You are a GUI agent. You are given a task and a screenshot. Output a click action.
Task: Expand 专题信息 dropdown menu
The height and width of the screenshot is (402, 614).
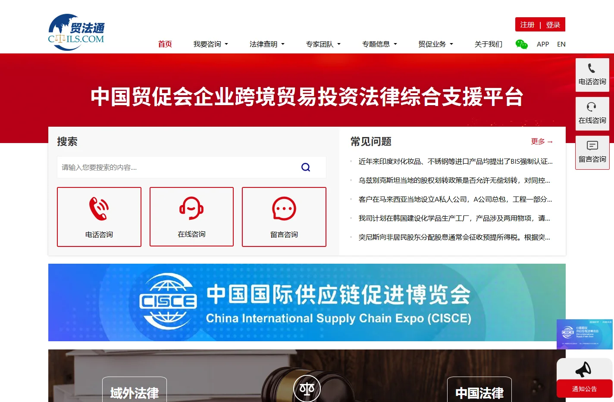[380, 44]
